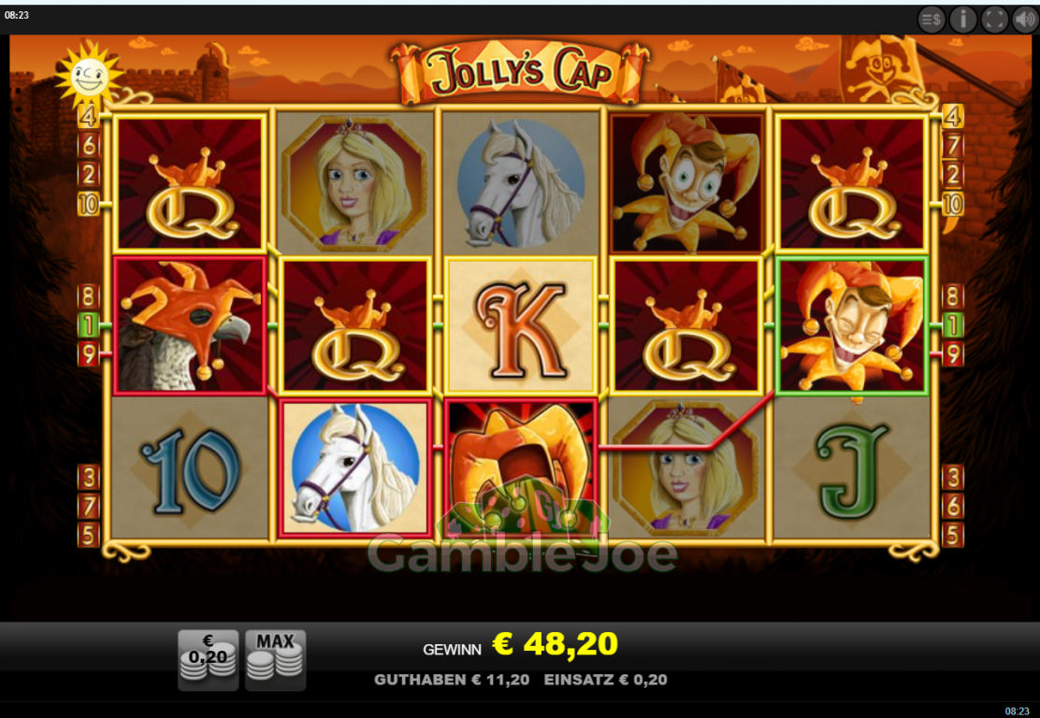Select payline 10 on left side
The image size is (1040, 718).
coord(88,204)
